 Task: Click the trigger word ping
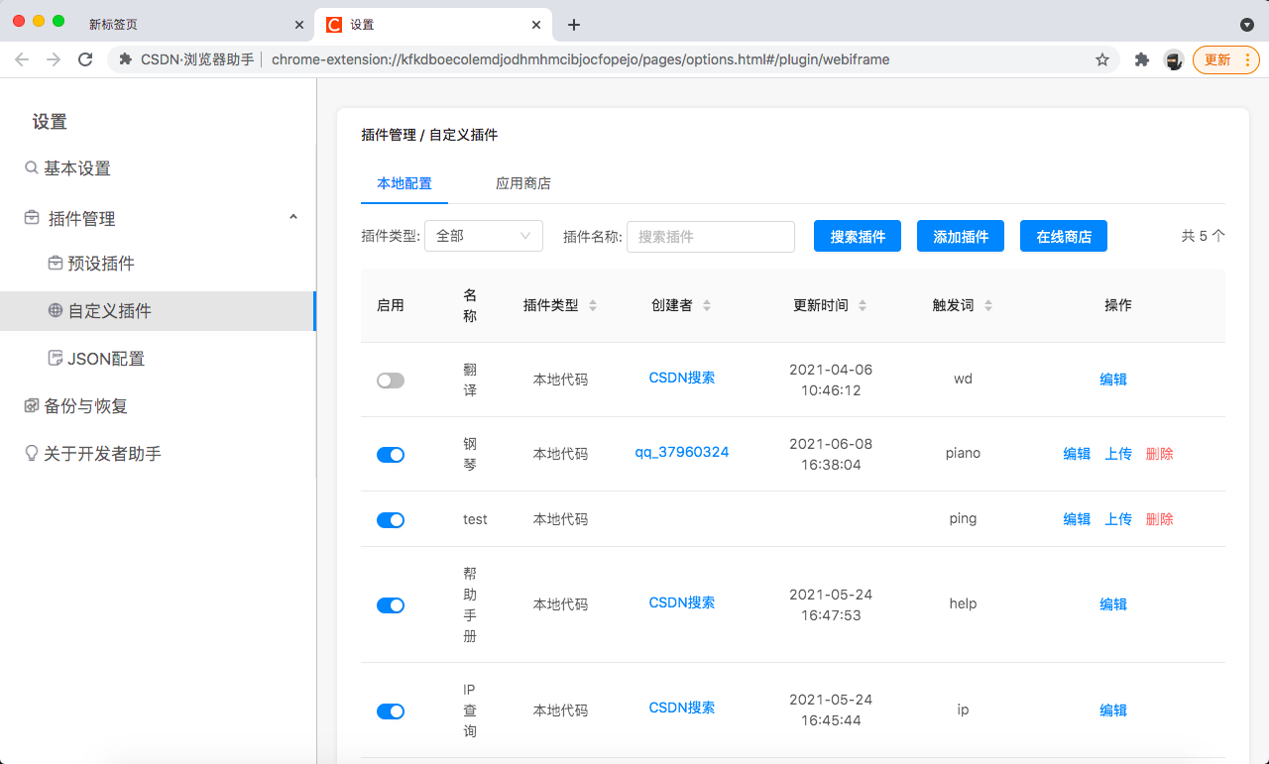point(963,518)
